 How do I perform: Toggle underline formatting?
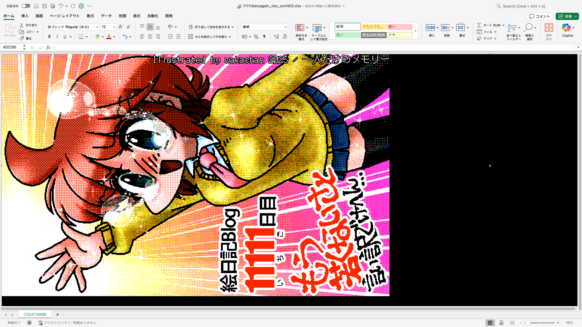pos(65,36)
